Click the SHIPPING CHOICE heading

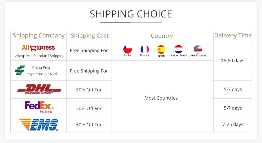pos(131,14)
